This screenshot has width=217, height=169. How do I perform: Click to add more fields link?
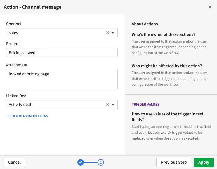click(x=27, y=116)
